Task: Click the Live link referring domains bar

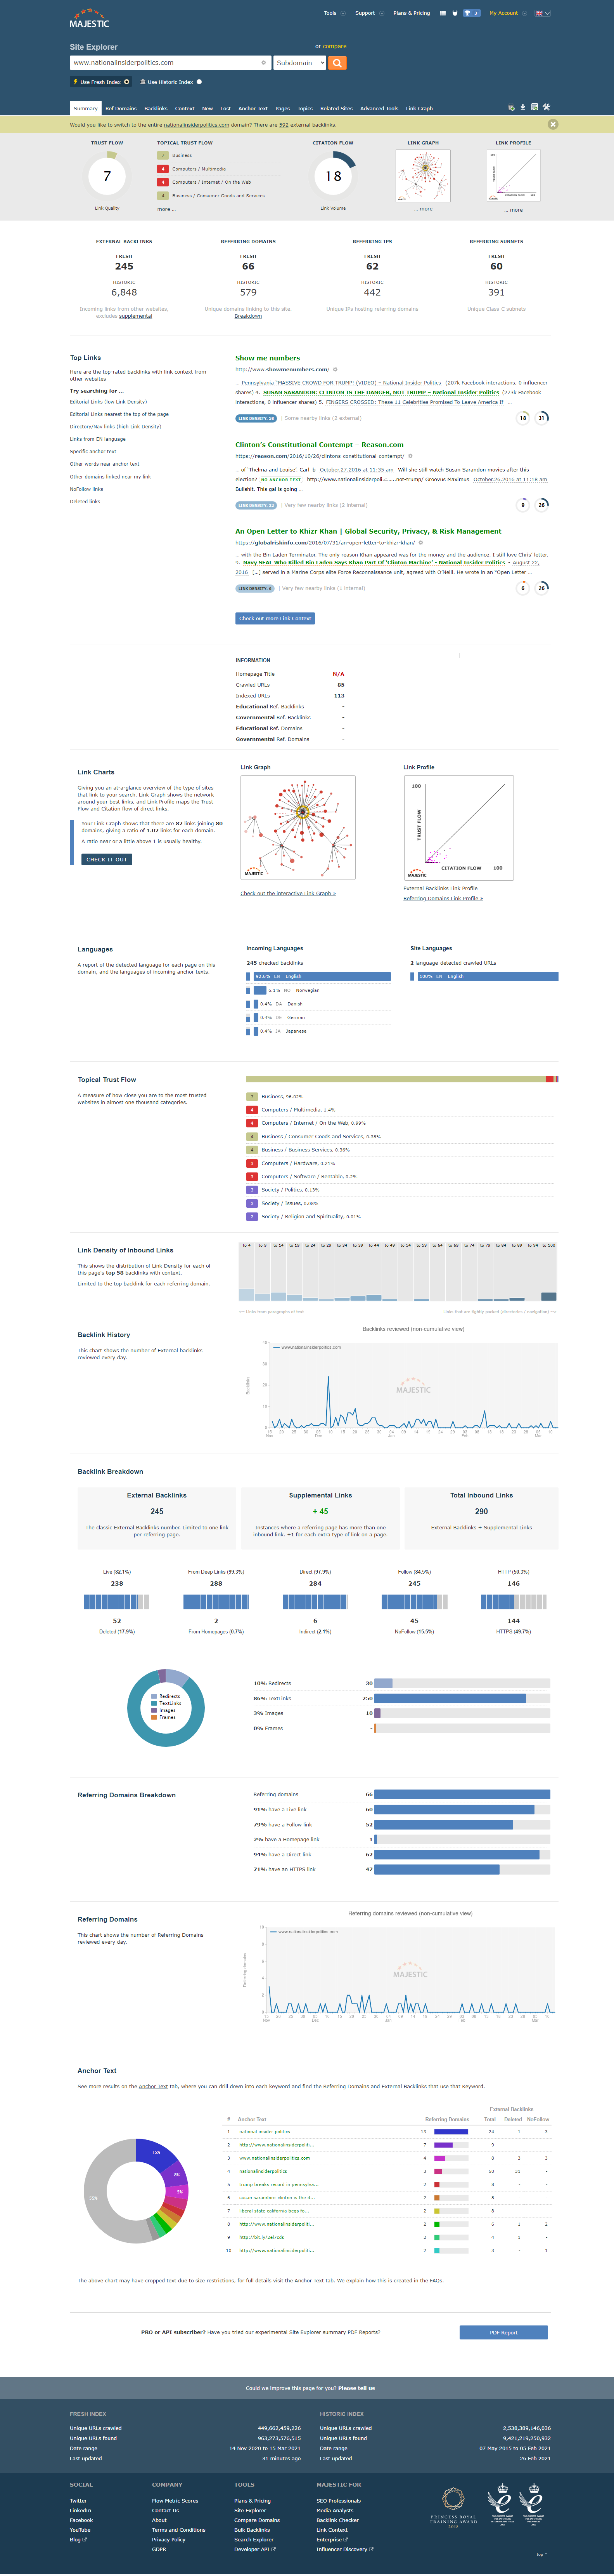Action: click(x=454, y=1810)
